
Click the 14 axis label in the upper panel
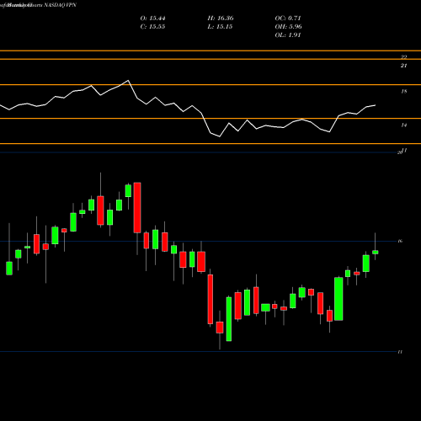click(404, 125)
